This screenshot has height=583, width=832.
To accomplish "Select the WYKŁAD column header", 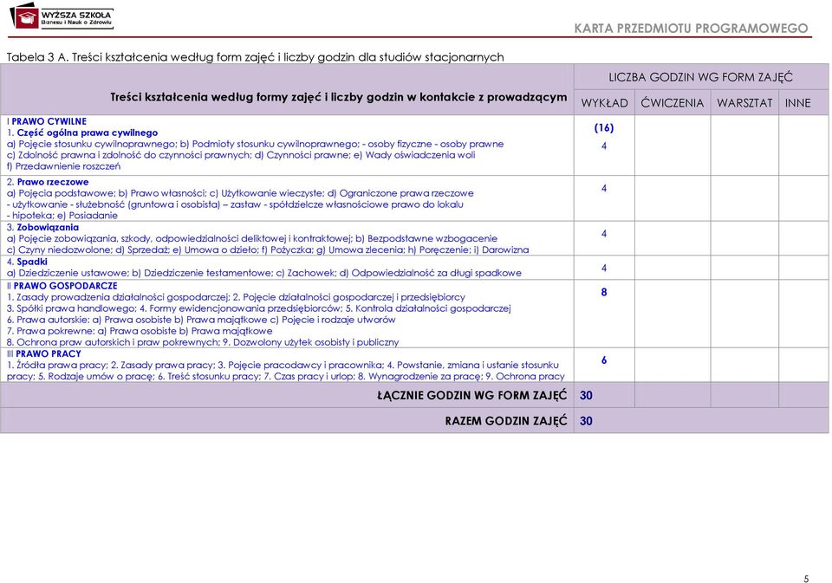I will (604, 103).
